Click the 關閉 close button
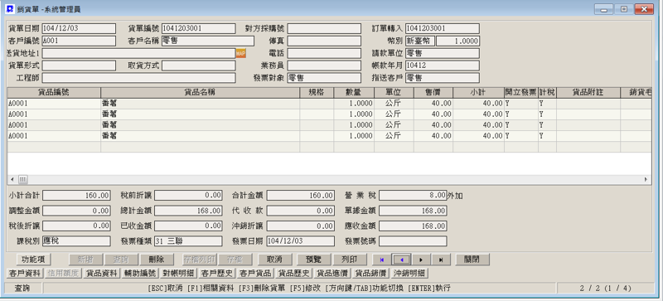The image size is (663, 301). coord(472,260)
